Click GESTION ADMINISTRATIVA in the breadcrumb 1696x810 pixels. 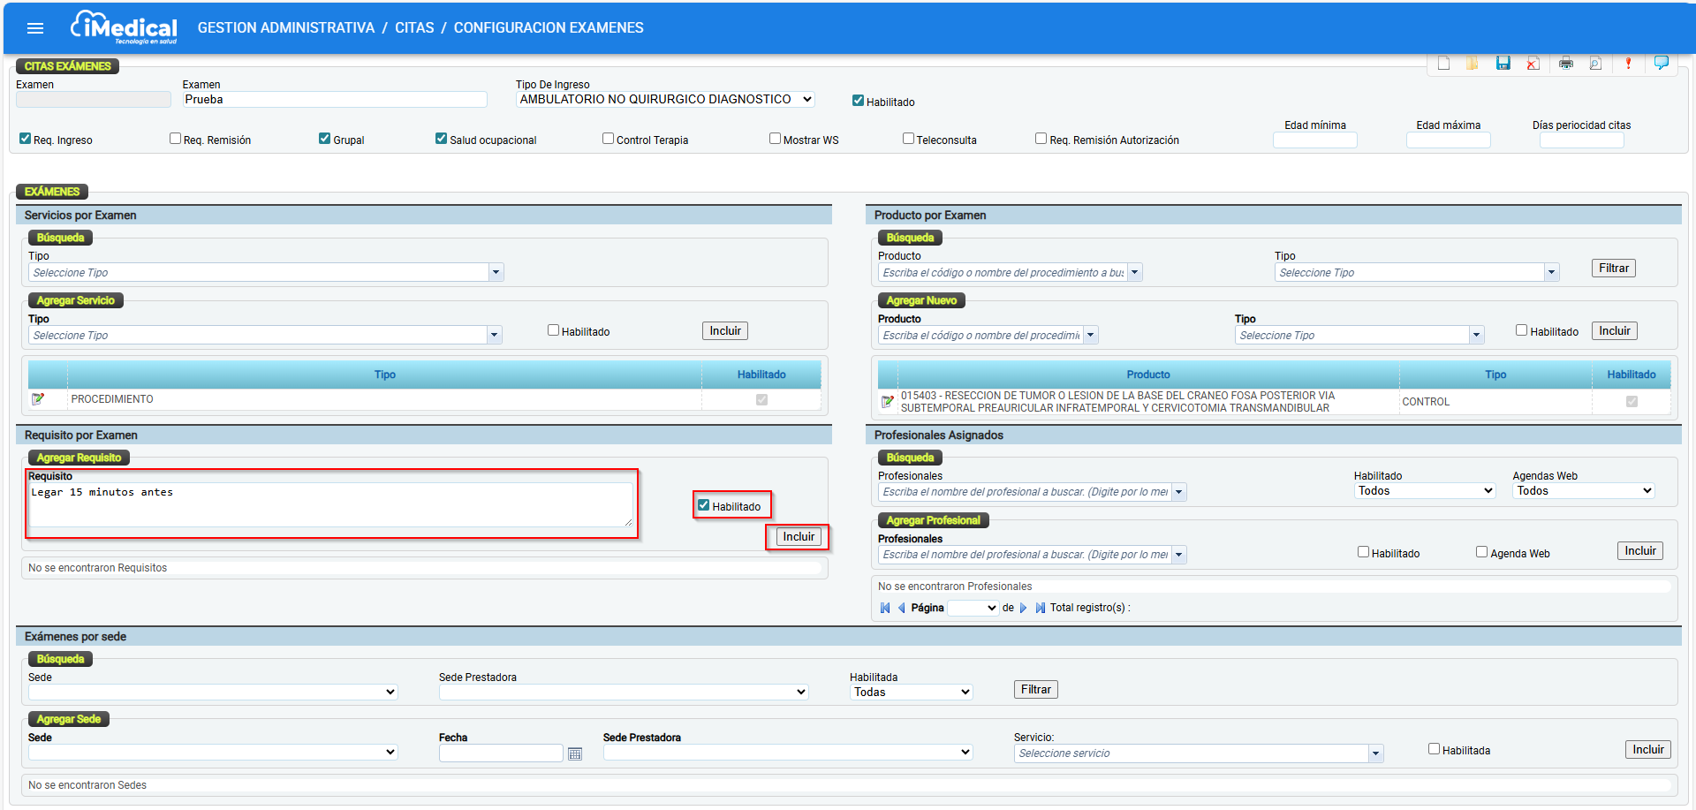point(286,28)
